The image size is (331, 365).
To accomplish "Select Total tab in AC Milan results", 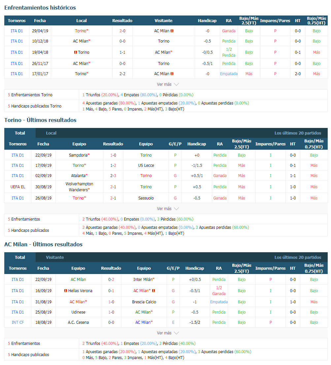I will 20,257.
